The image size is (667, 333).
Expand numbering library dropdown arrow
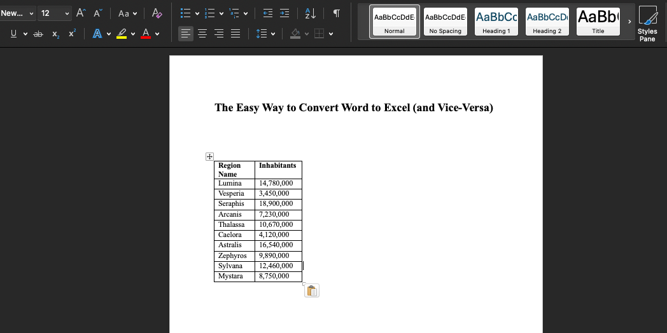(221, 13)
